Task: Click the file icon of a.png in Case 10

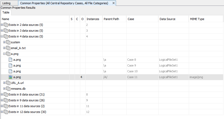Action: pyautogui.click(x=10, y=71)
